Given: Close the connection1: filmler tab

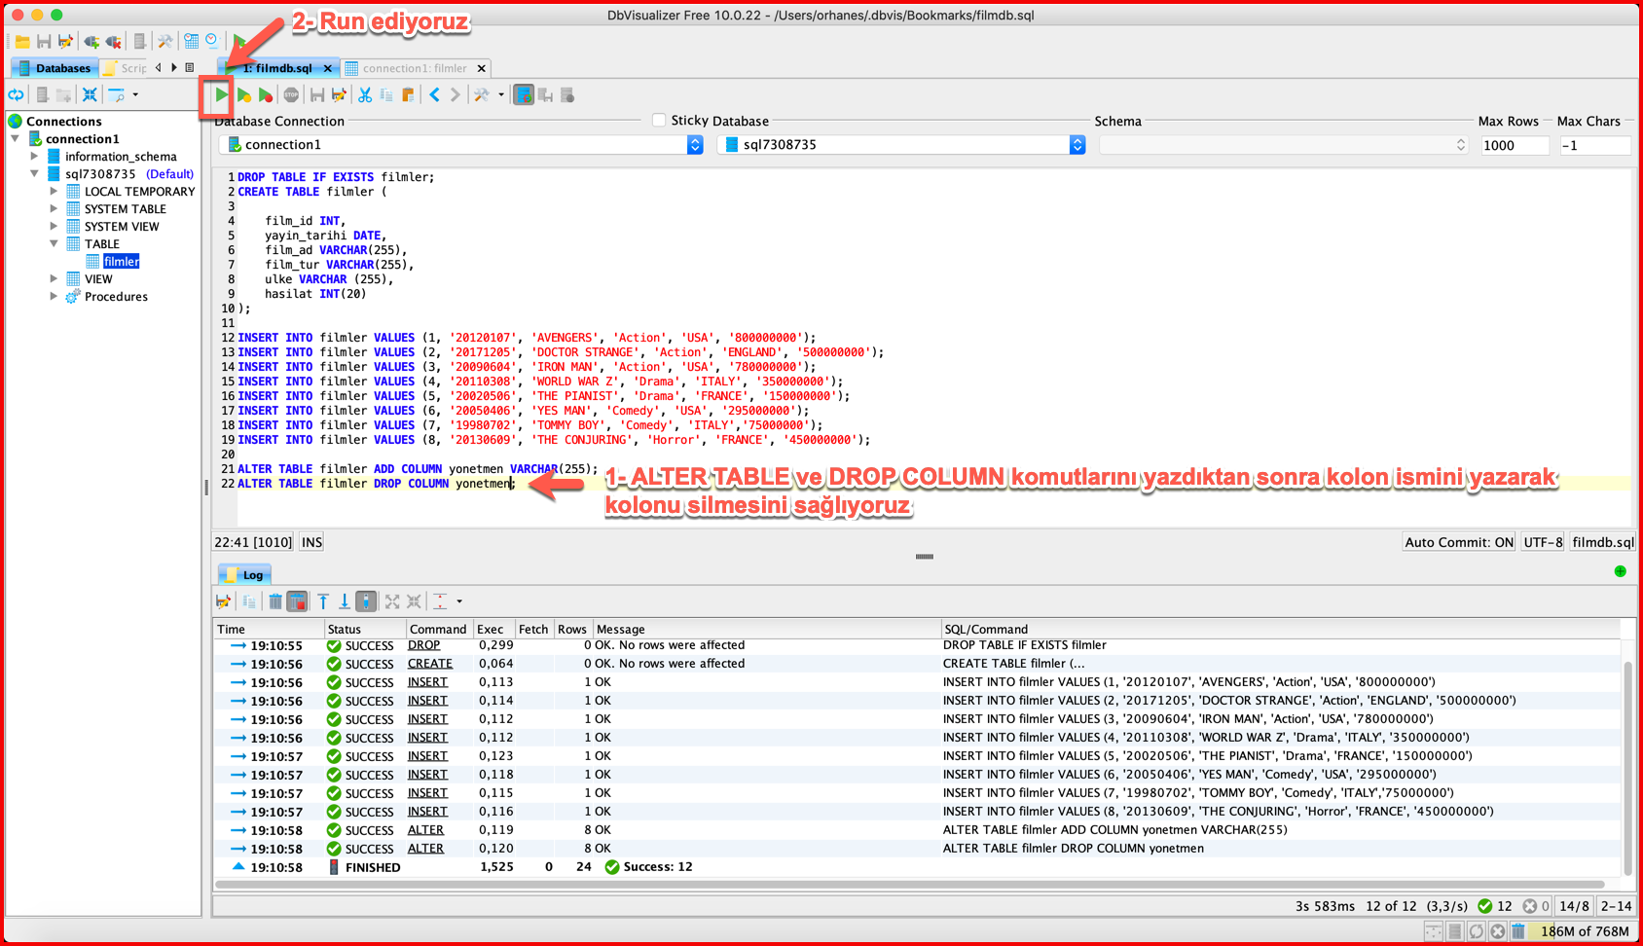Looking at the screenshot, I should click(481, 68).
